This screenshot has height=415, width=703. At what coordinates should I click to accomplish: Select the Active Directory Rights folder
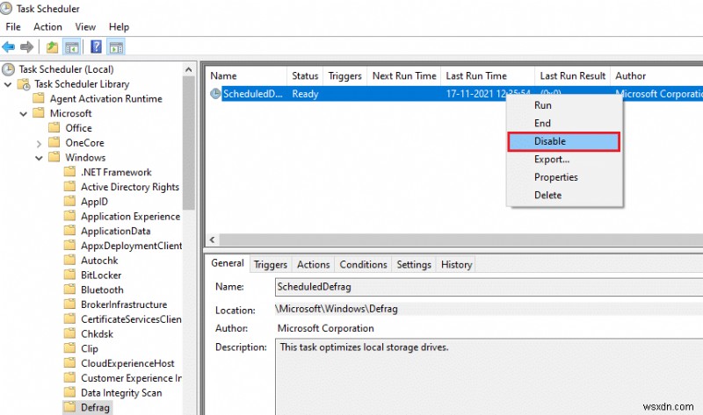(130, 187)
